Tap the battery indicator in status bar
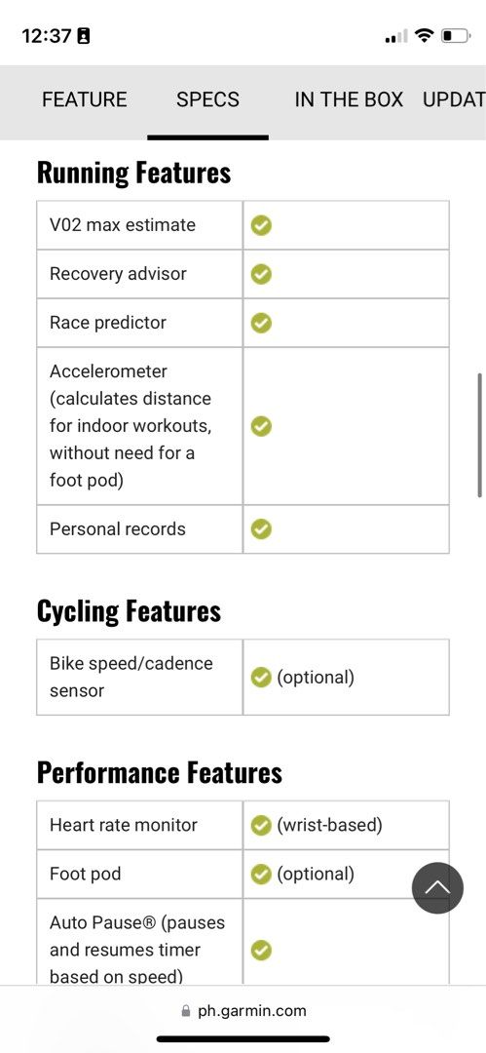This screenshot has height=1053, width=486. [455, 35]
